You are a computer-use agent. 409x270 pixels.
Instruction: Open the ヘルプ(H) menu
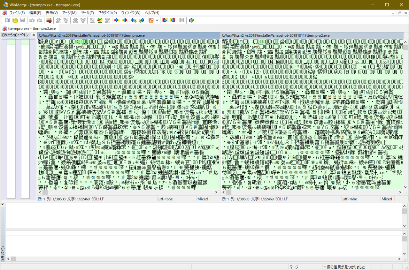[x=152, y=13]
